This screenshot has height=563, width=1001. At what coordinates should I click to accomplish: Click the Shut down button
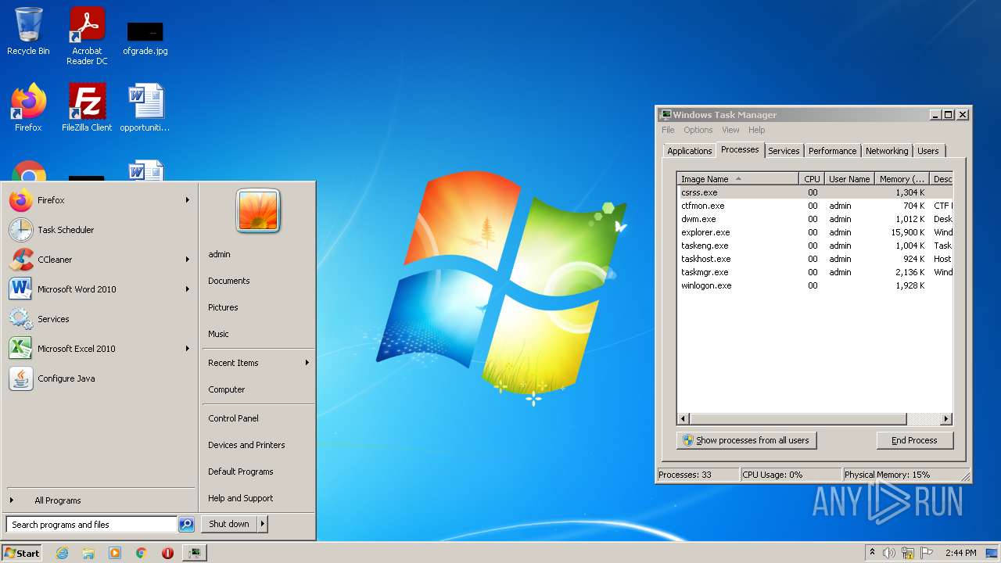(x=229, y=524)
